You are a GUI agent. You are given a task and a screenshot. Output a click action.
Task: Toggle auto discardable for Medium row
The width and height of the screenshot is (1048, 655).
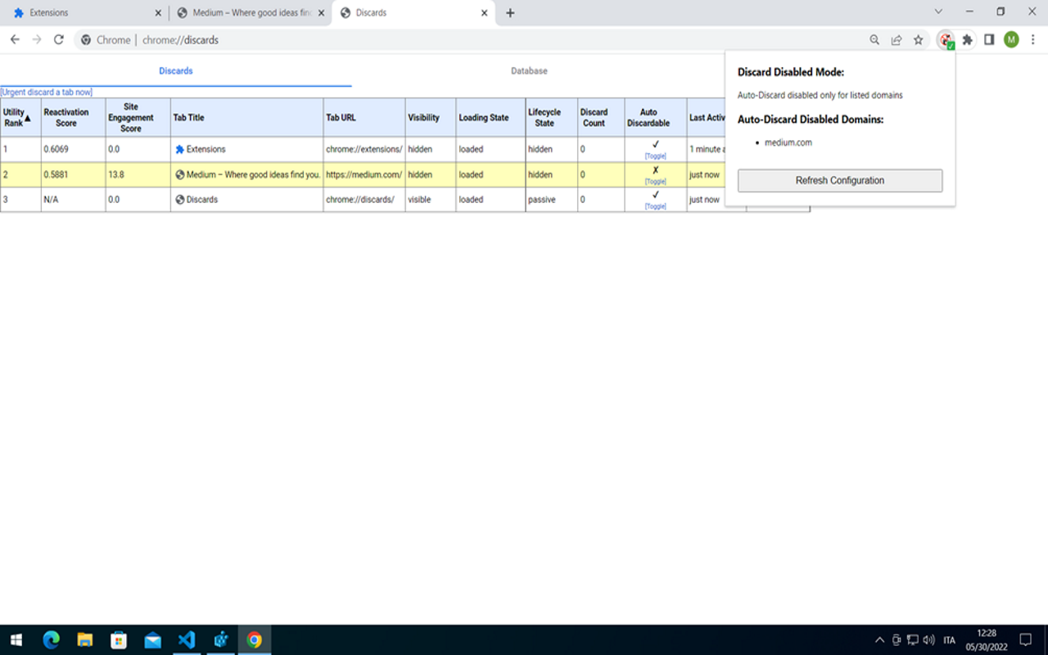coord(655,181)
